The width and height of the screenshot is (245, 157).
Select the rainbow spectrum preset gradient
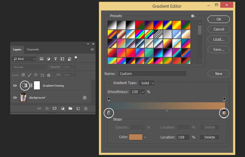pos(140,34)
